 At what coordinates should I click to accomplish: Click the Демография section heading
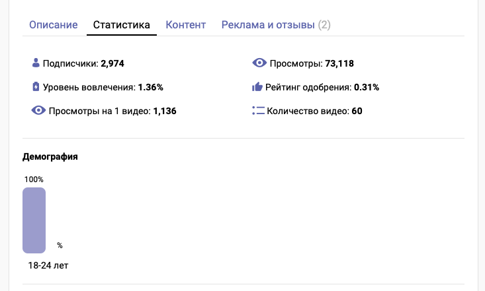pyautogui.click(x=50, y=157)
